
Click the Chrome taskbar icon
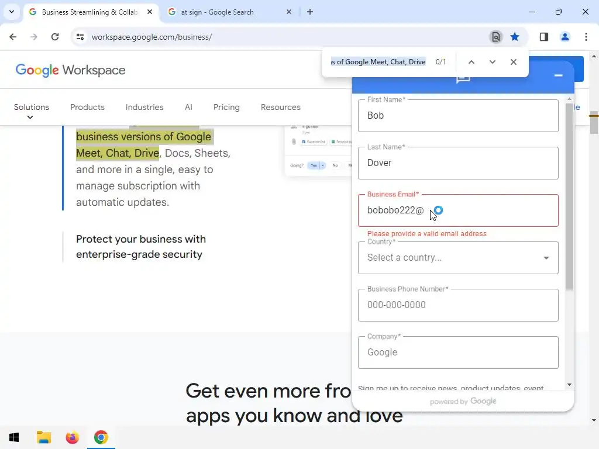[101, 437]
